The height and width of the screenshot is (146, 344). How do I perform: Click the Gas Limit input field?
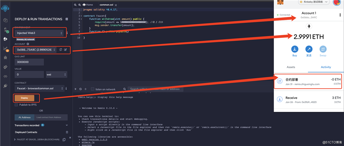[x=29, y=62]
